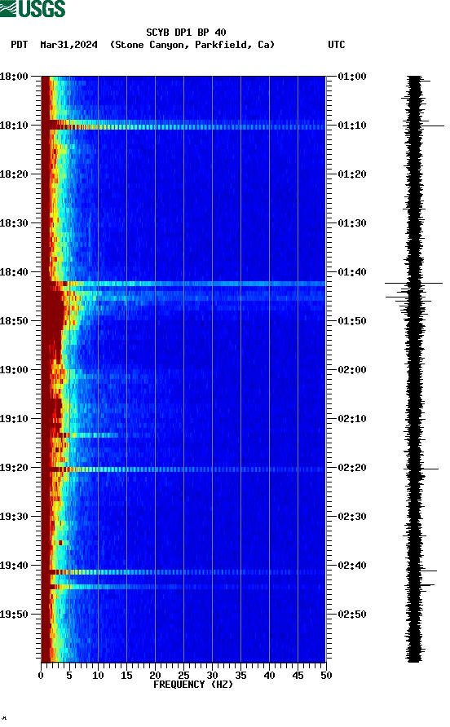Click the '19:30' PDT time label
Viewport: 450px width, 727px height.
tap(14, 517)
